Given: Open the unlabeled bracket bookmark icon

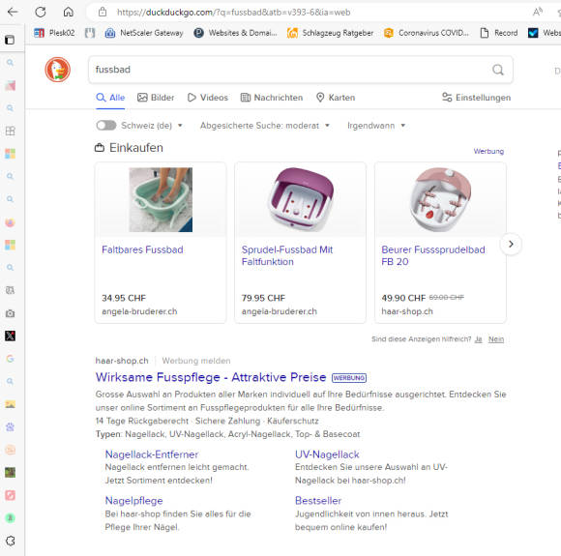Looking at the screenshot, I should tap(90, 33).
